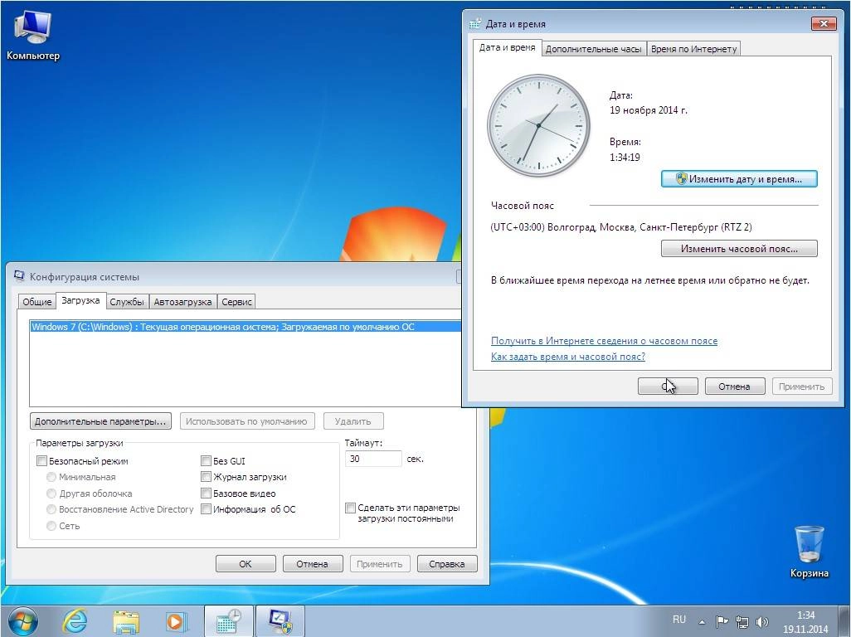This screenshot has height=637, width=851.
Task: Enable Информация об ОС checkbox
Action: pyautogui.click(x=206, y=509)
